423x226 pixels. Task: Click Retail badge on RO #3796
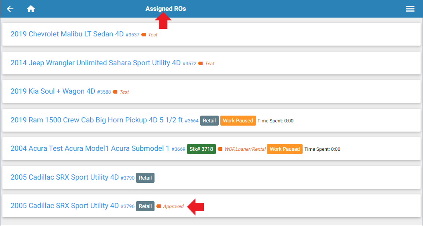coord(145,206)
